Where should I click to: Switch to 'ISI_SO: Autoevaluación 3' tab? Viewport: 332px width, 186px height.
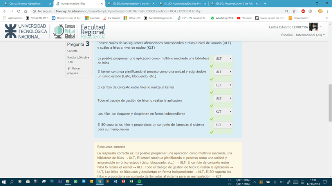tap(235, 4)
